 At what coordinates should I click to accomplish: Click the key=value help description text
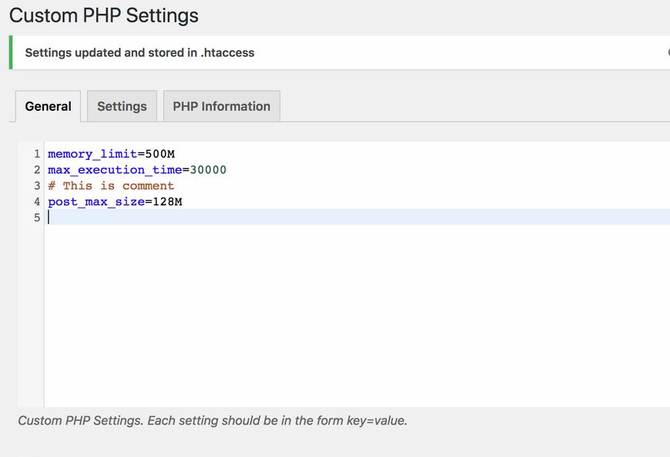(x=213, y=421)
